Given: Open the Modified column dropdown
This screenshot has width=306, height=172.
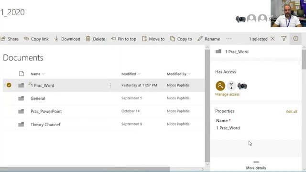Looking at the screenshot, I should [x=131, y=74].
